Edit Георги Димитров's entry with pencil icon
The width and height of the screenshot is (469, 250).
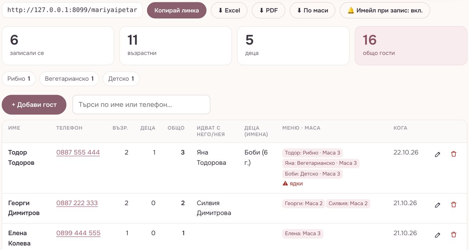[437, 204]
